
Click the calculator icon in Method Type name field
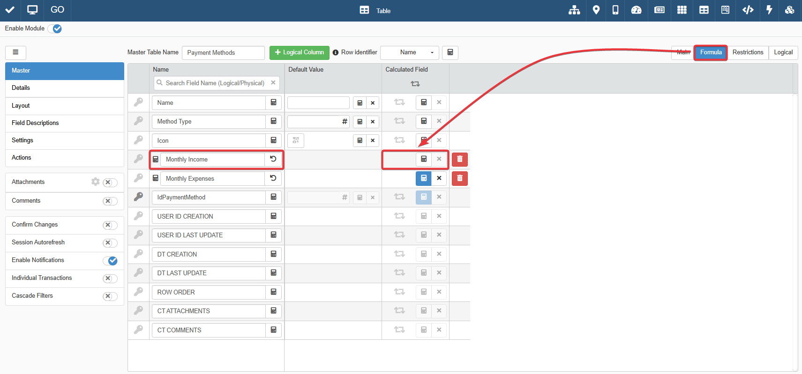[x=274, y=121]
